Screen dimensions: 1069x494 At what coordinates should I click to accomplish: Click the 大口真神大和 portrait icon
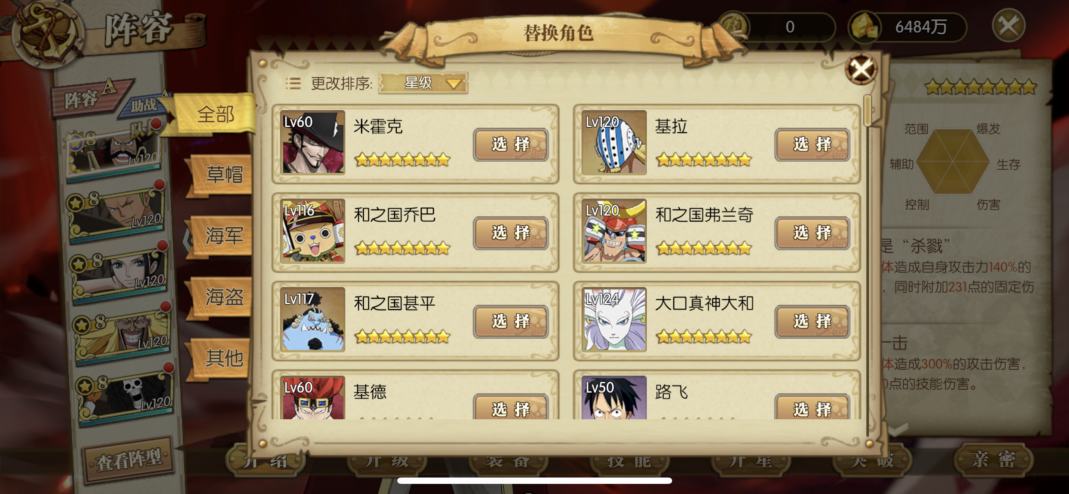tap(614, 320)
